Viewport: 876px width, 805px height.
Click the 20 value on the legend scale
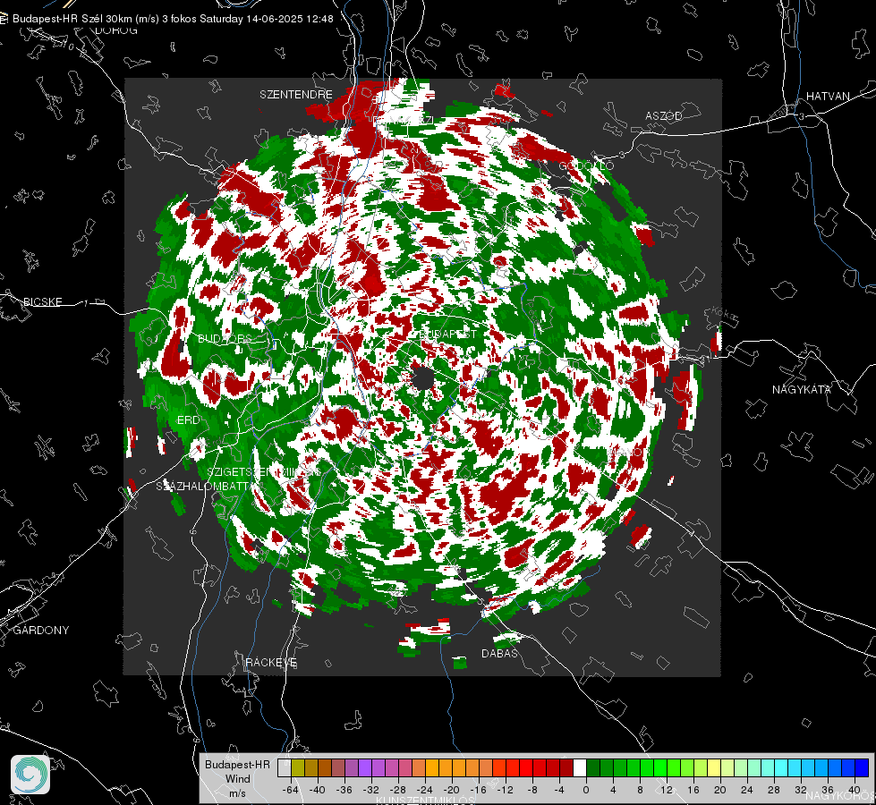[x=720, y=790]
